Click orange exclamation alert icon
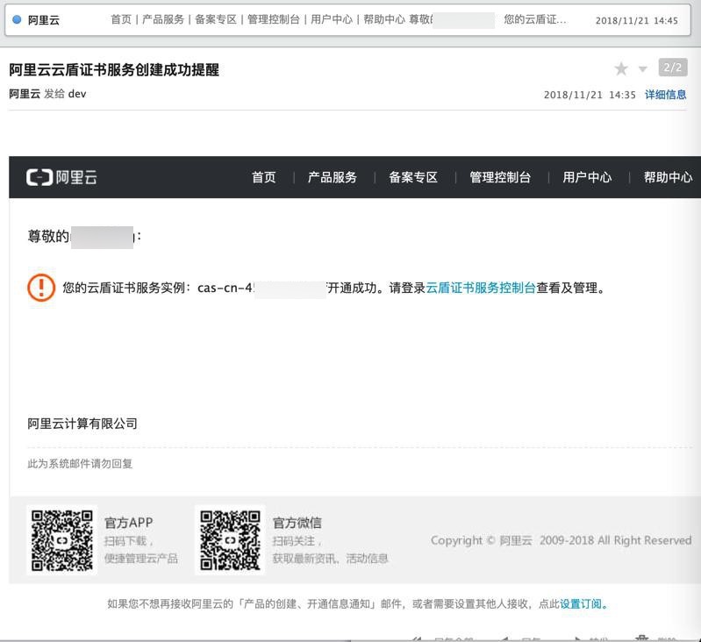The height and width of the screenshot is (642, 701). coord(41,288)
